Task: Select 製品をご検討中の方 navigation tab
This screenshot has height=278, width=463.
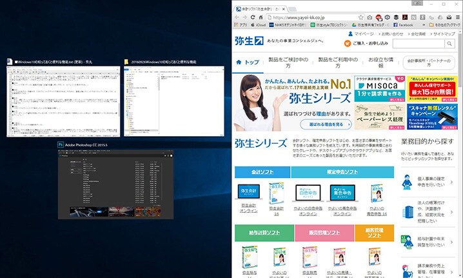Action: click(x=288, y=63)
